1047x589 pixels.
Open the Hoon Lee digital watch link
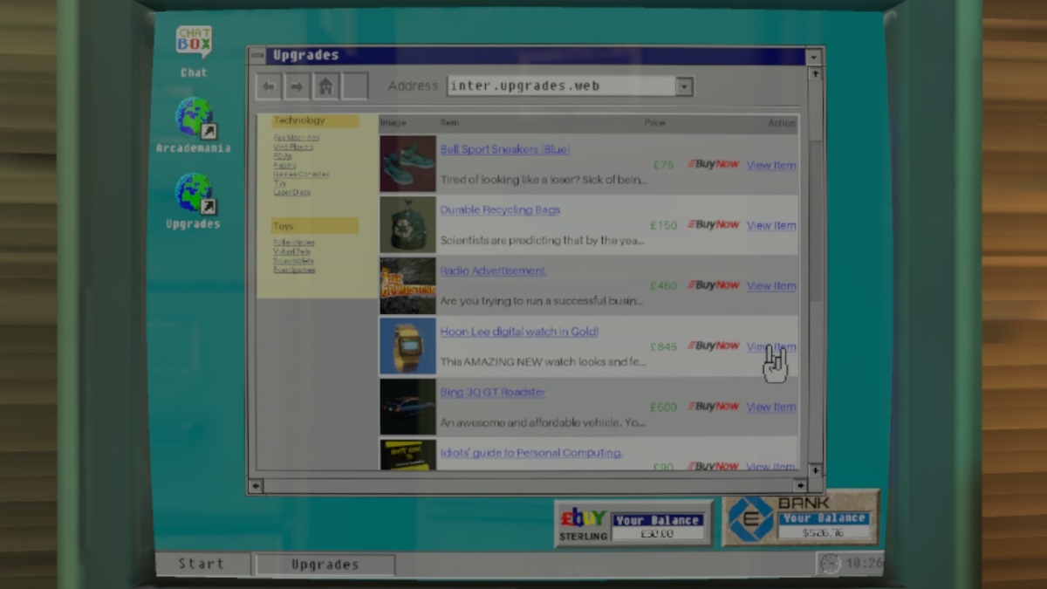[518, 332]
